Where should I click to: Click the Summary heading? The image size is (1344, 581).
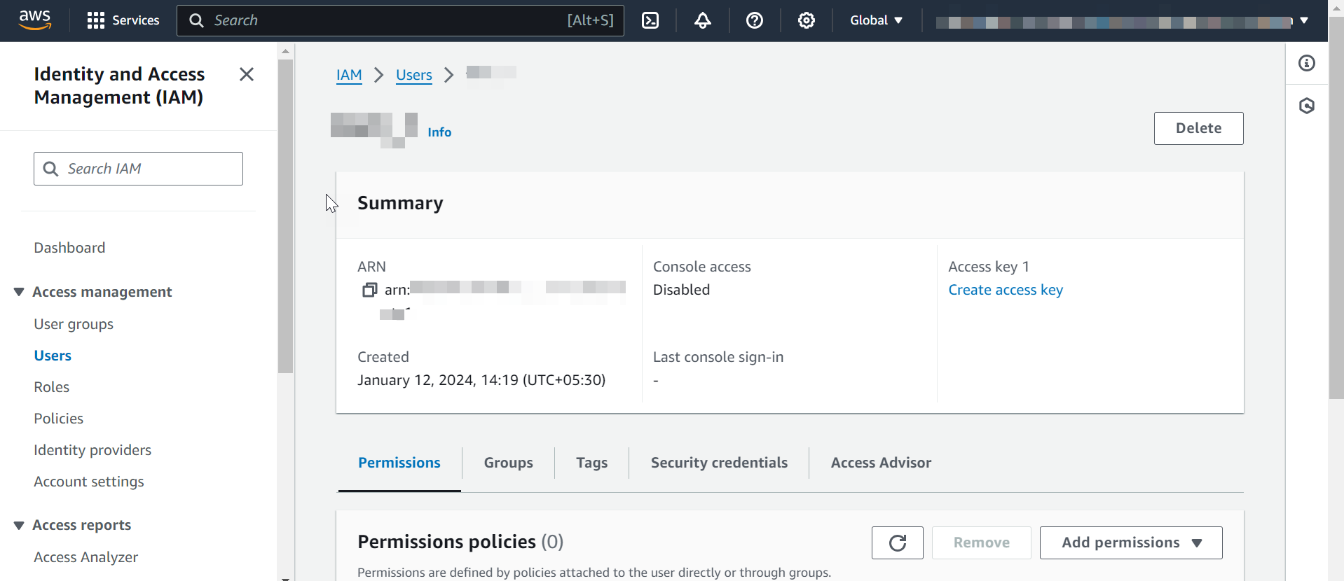point(400,203)
